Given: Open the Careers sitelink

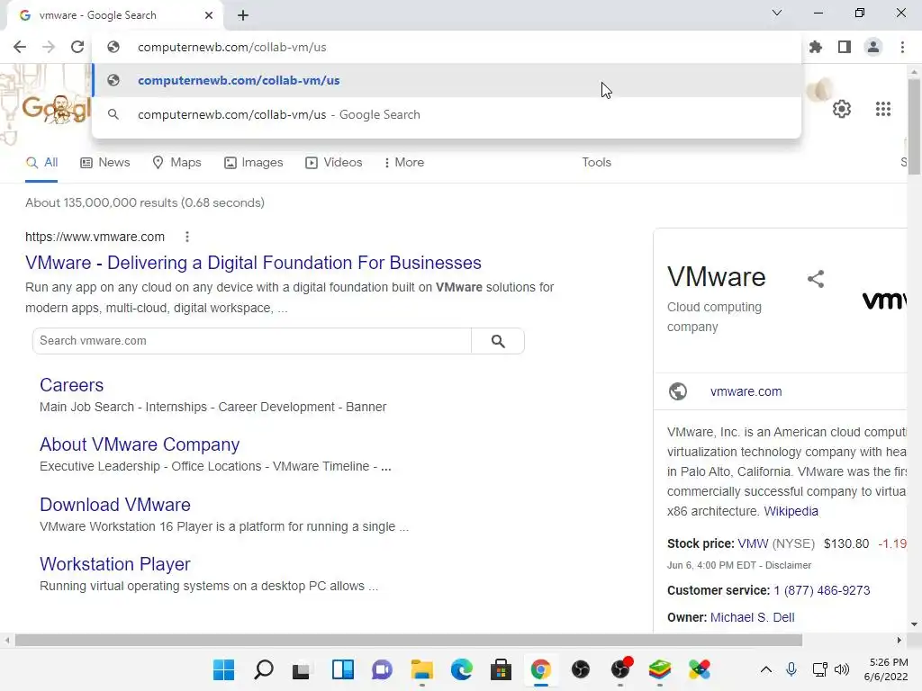Looking at the screenshot, I should 72,385.
